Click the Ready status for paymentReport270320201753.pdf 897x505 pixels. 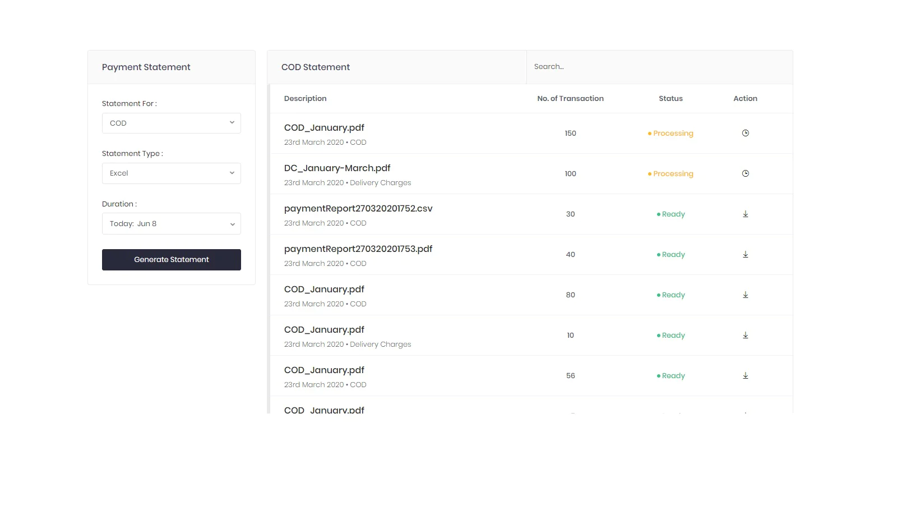(x=672, y=254)
